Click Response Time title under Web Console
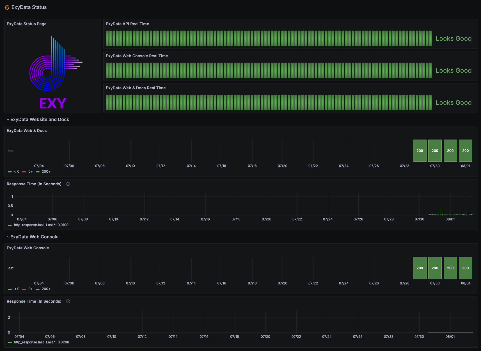The height and width of the screenshot is (351, 481). 34,301
